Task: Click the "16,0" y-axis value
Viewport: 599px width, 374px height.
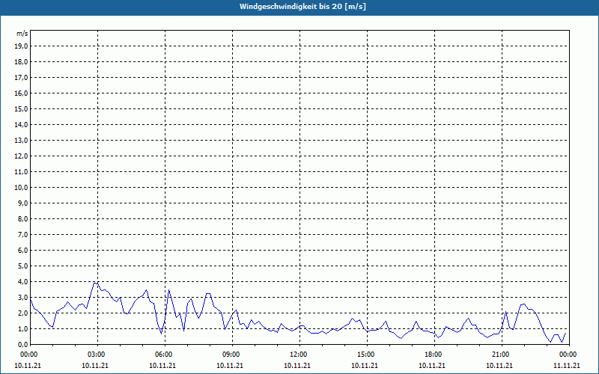Action: click(x=22, y=93)
